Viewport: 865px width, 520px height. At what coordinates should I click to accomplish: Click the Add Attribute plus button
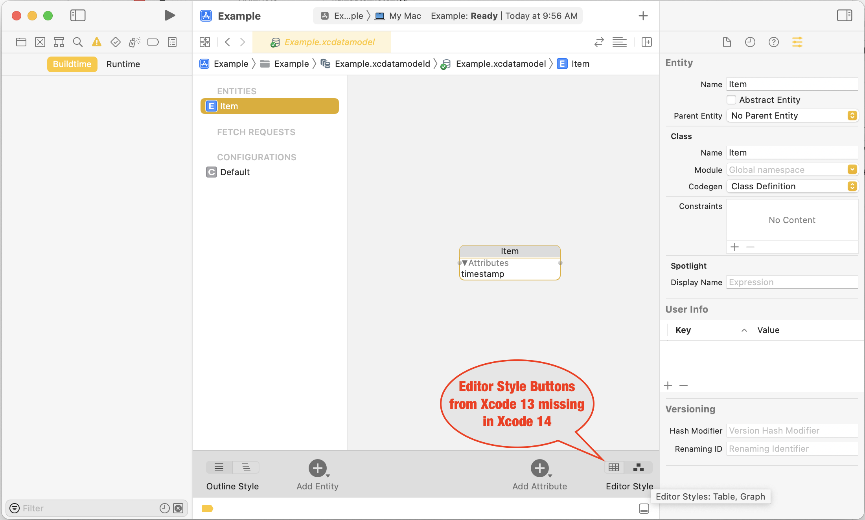click(539, 468)
